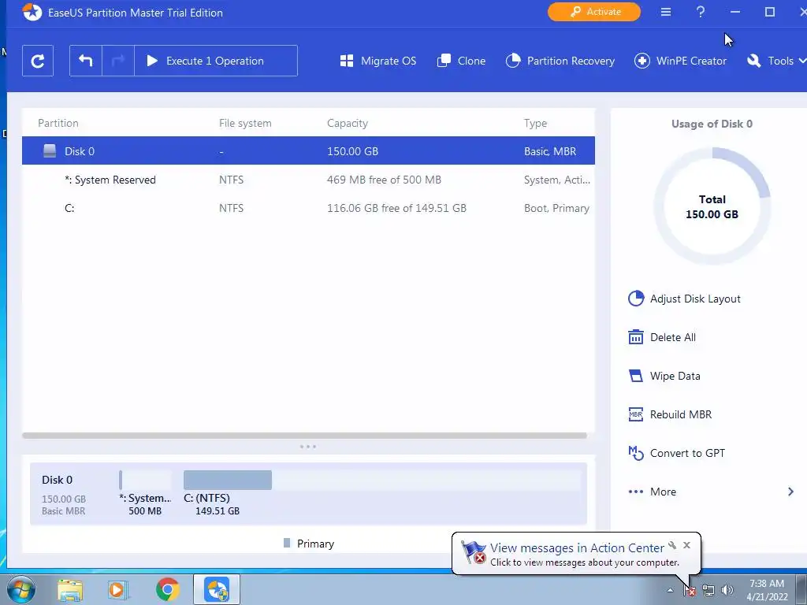807x605 pixels.
Task: Undo the last pending operation
Action: coord(86,61)
